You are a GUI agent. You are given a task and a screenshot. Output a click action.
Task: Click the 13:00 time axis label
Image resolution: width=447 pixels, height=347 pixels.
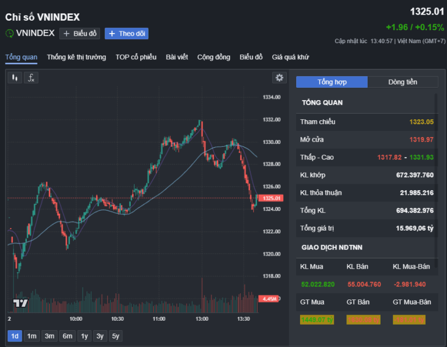[x=202, y=319]
